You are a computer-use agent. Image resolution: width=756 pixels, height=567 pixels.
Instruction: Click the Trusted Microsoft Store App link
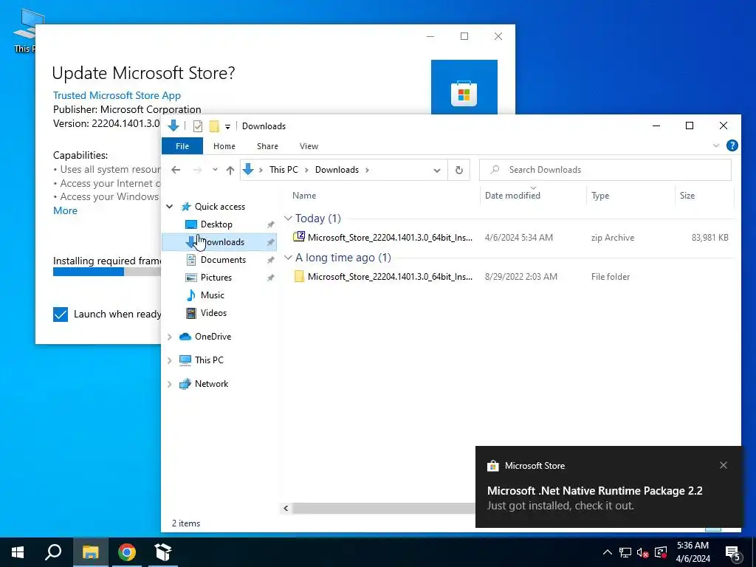tap(117, 95)
